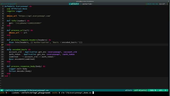
Task: Click process_request_headers function name
Action: pyautogui.click(x=24, y=40)
